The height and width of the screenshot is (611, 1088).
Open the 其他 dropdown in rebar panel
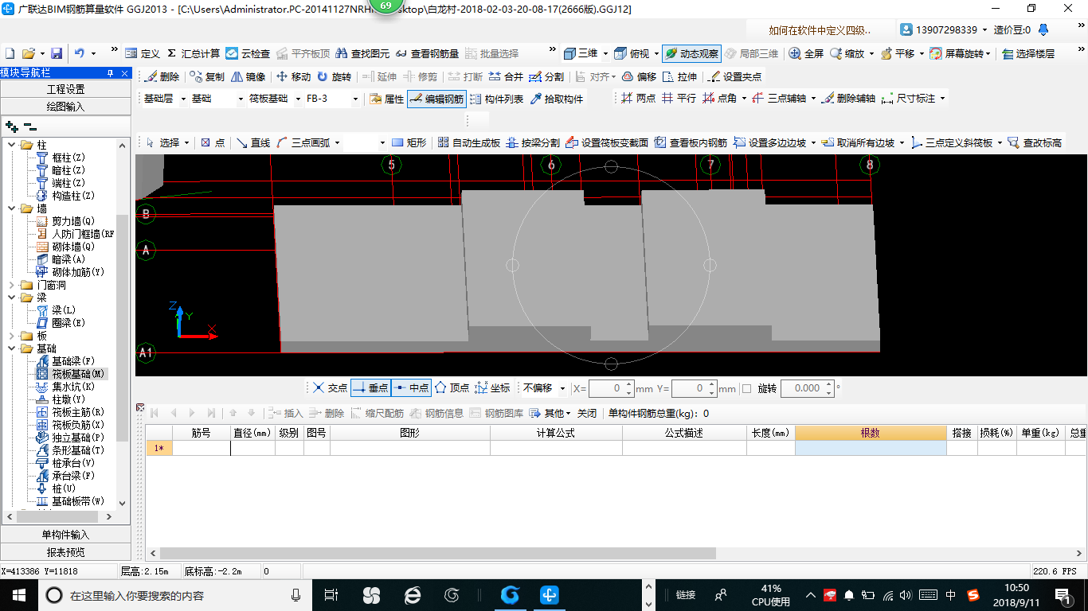pos(551,413)
